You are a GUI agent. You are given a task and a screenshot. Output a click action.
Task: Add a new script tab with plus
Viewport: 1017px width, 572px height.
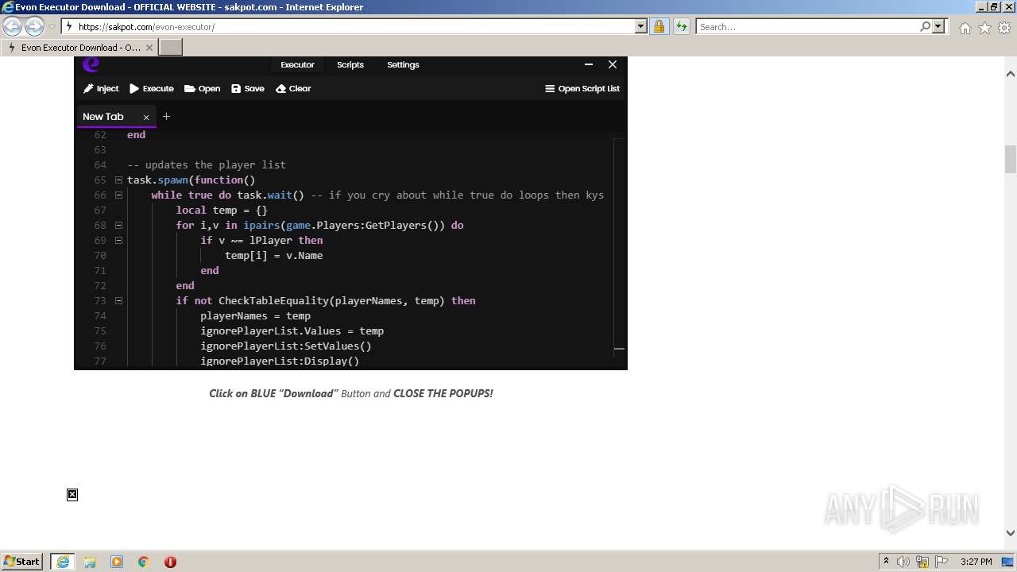pyautogui.click(x=166, y=116)
